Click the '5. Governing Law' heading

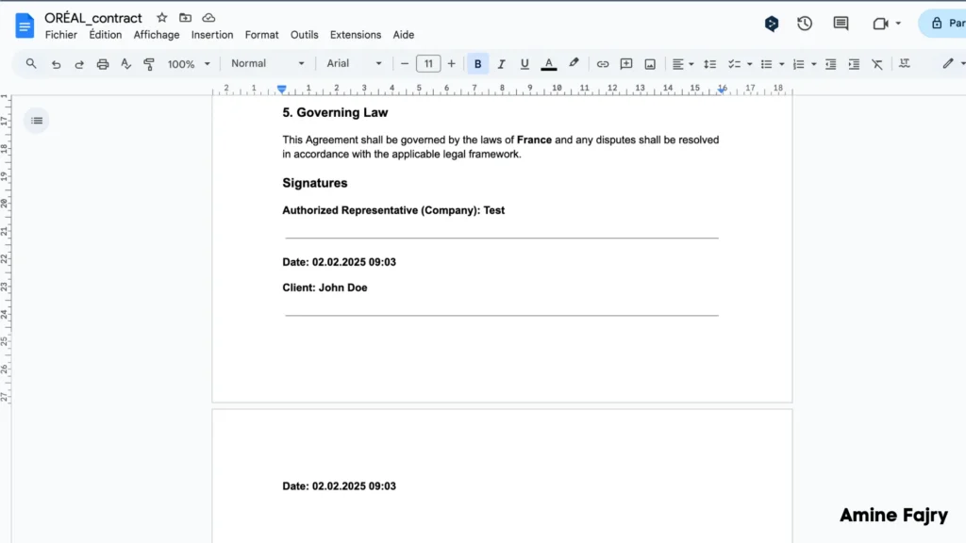point(335,113)
